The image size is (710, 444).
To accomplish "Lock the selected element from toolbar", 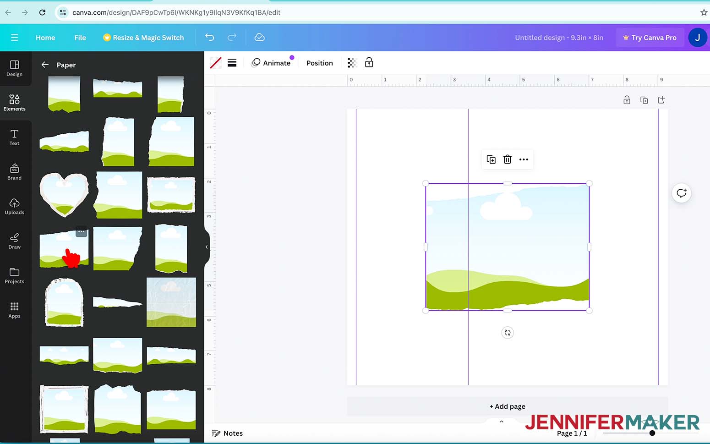I will click(x=369, y=63).
